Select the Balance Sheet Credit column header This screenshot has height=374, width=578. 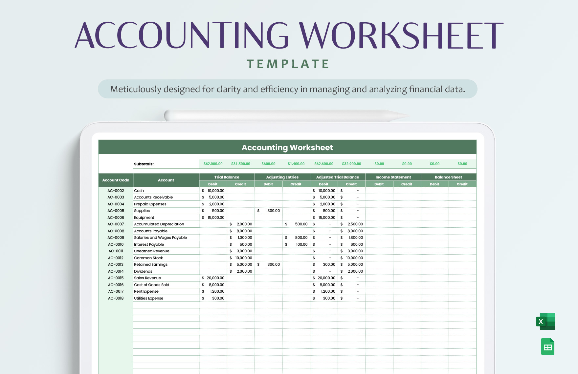click(462, 184)
